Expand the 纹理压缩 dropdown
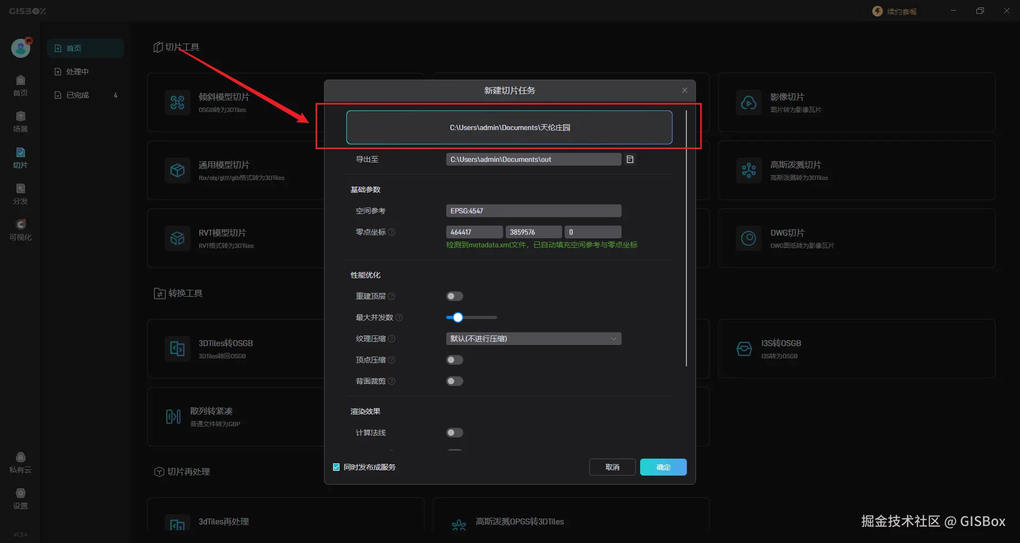Viewport: 1020px width, 543px height. click(x=533, y=339)
